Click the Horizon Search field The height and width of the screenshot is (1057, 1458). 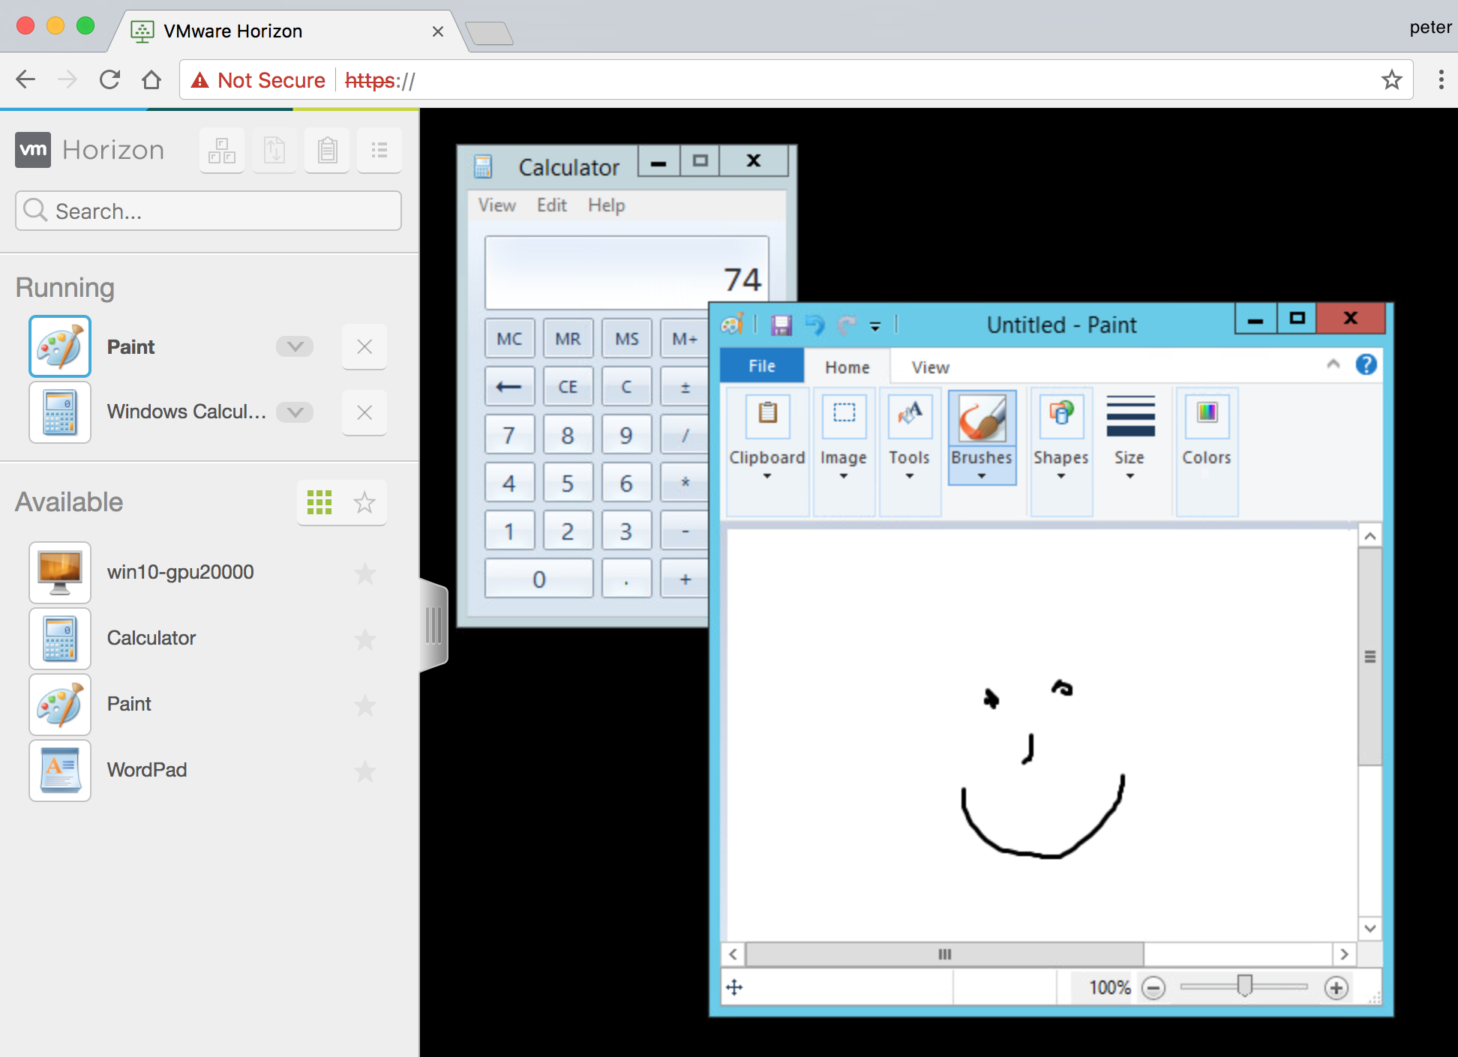click(208, 211)
